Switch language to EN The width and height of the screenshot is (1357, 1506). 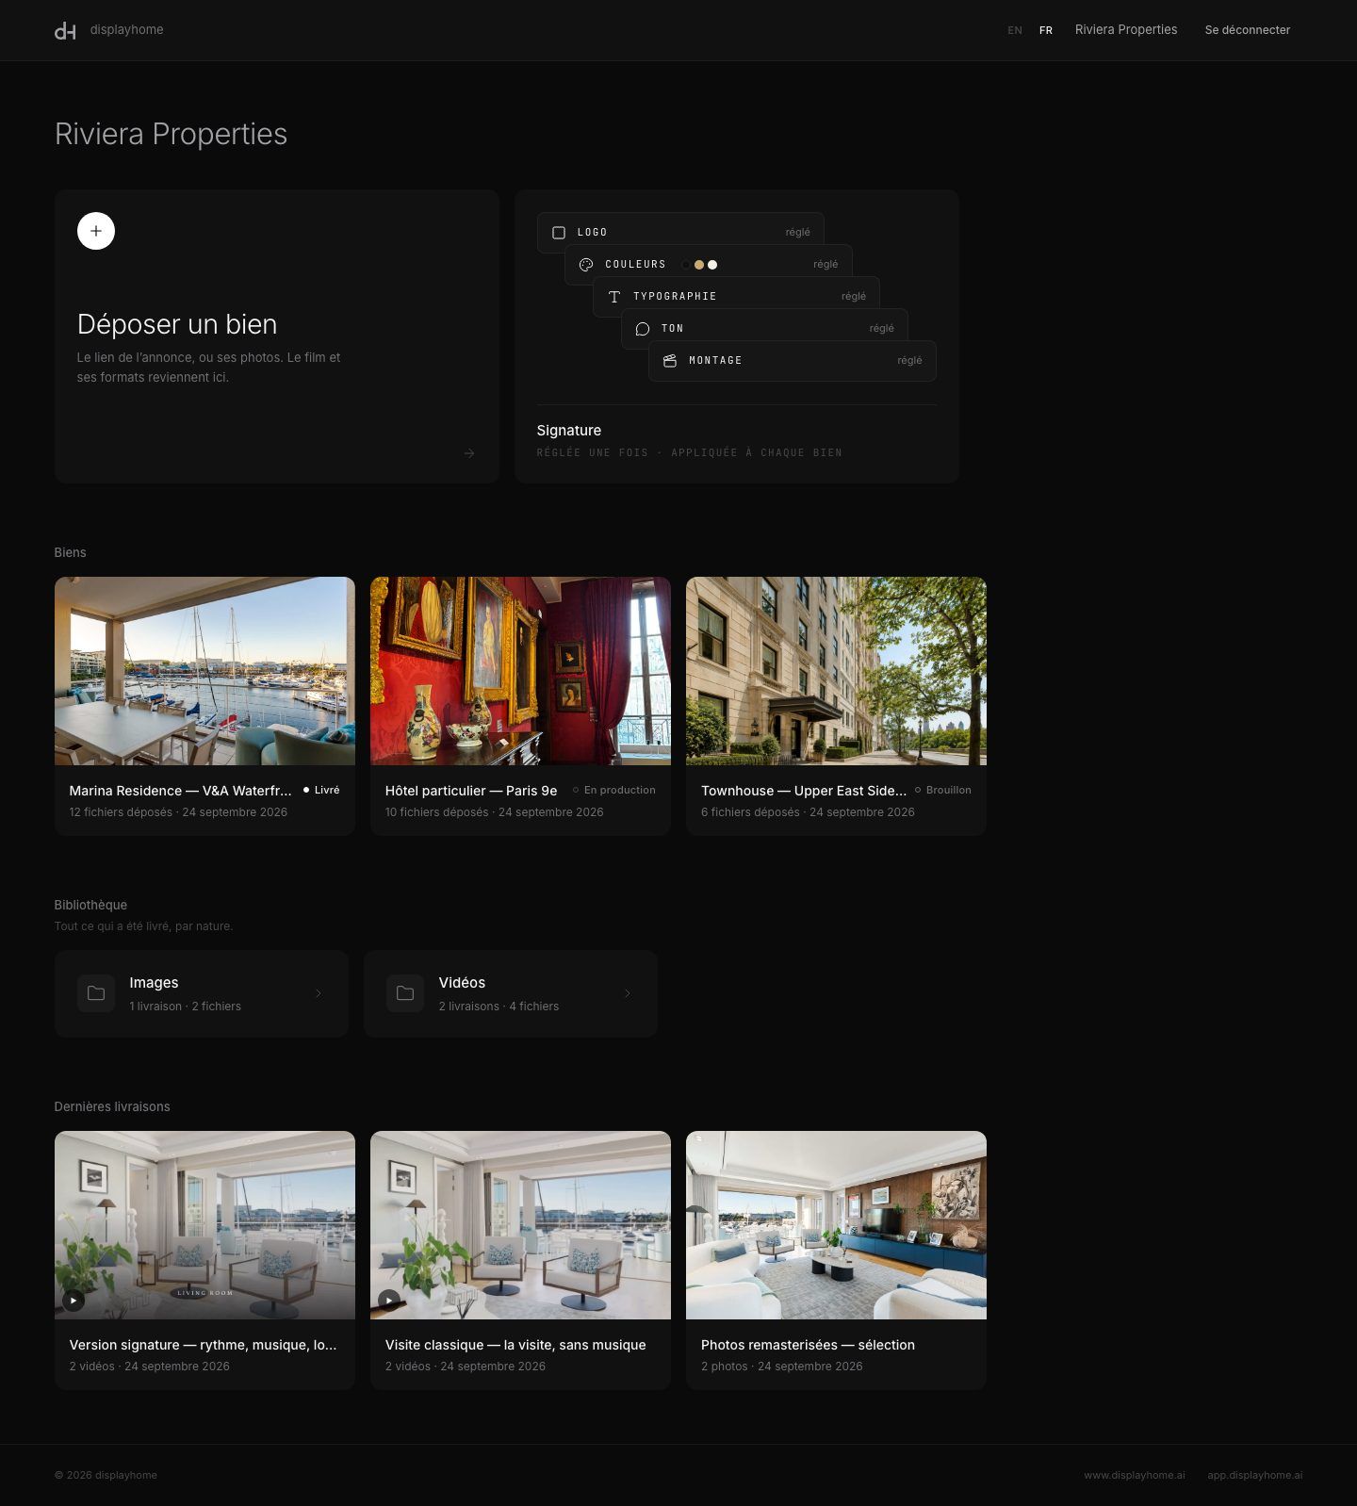click(1015, 30)
